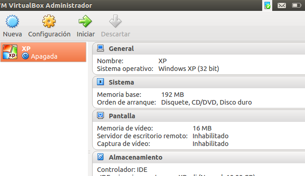Click the Nueva blue starburst icon
Image resolution: width=305 pixels, height=176 pixels.
12,21
